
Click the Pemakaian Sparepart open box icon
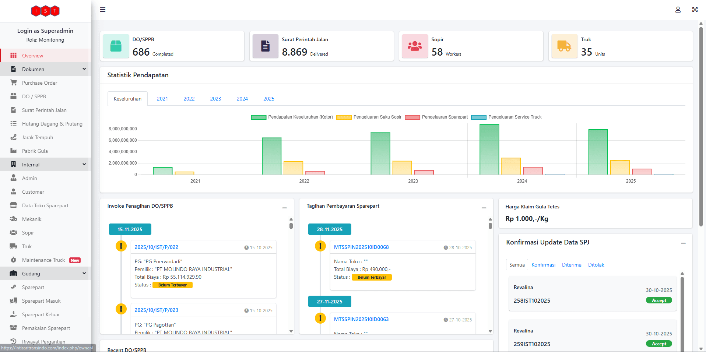tap(14, 328)
